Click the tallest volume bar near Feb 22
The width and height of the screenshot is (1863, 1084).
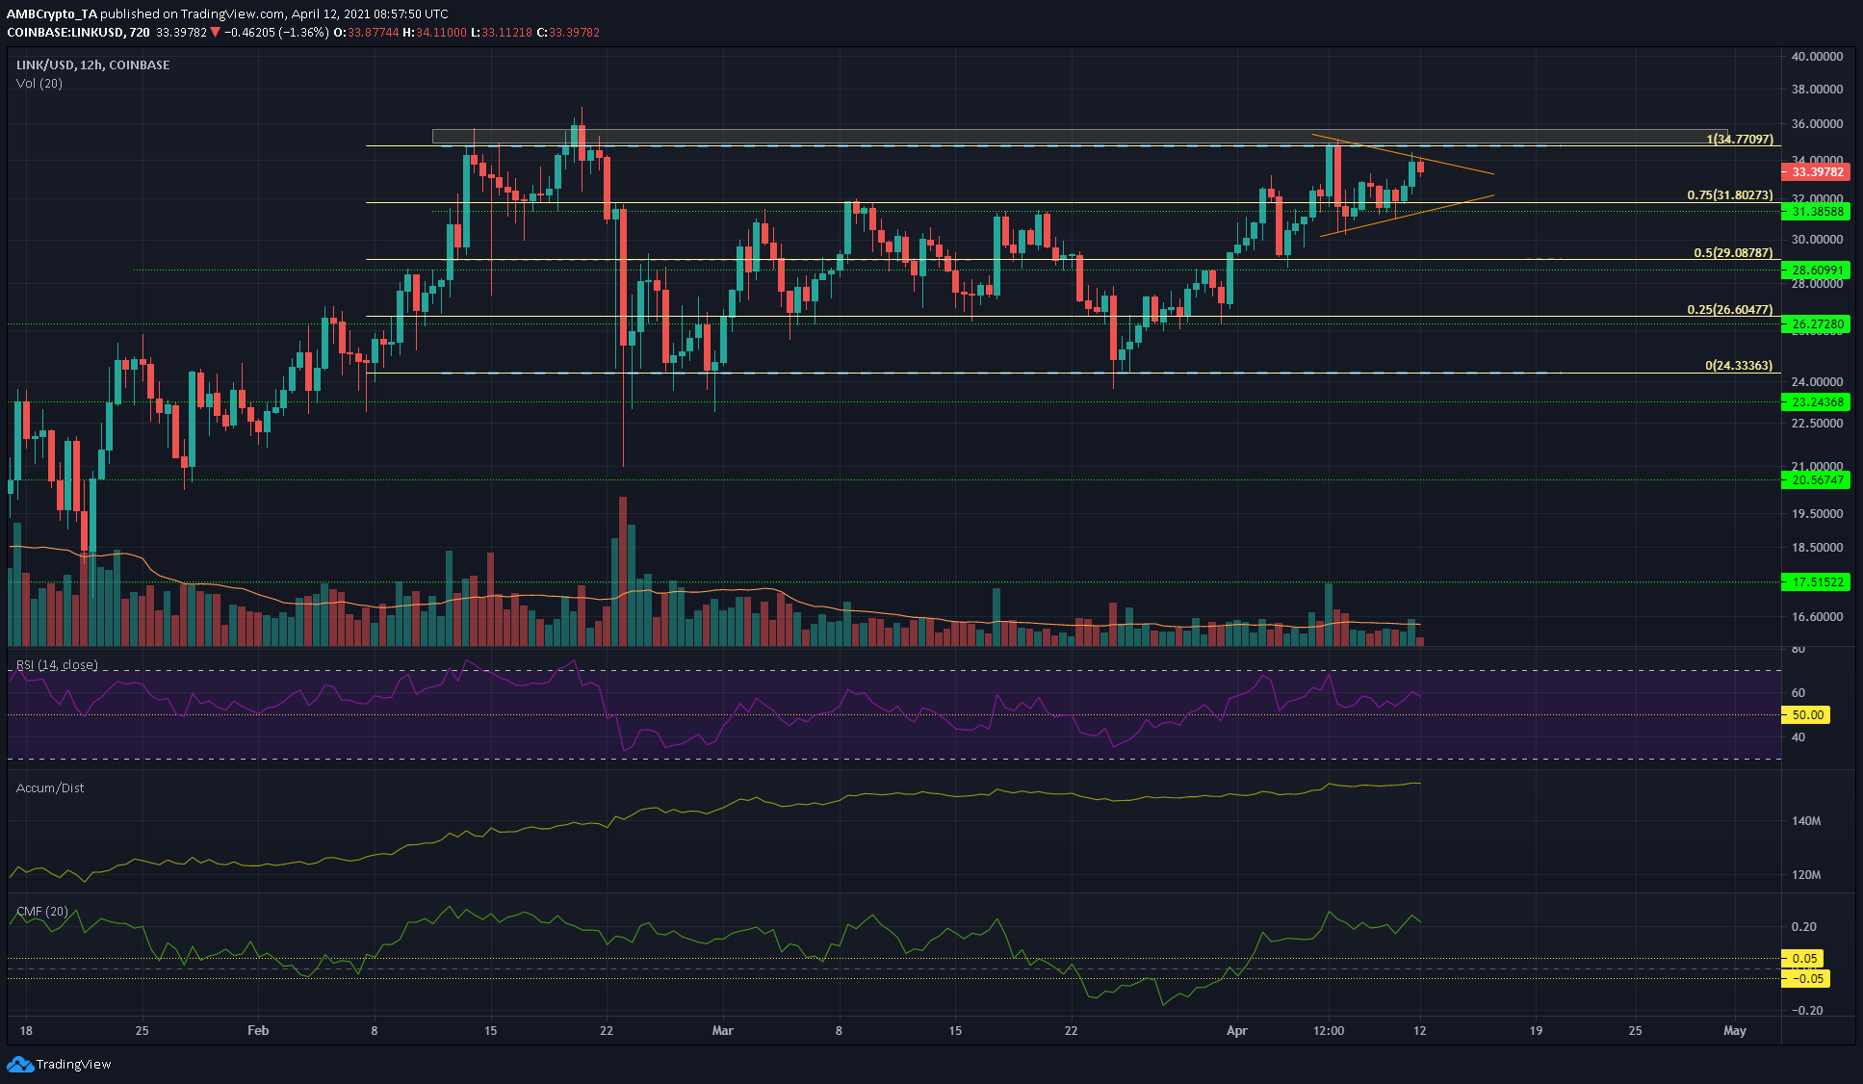623,571
